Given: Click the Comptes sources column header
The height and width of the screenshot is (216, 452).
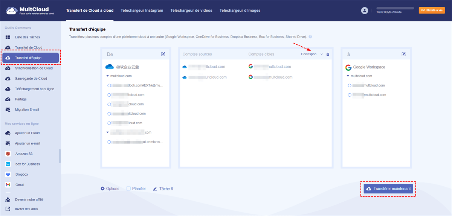Looking at the screenshot, I should tap(197, 54).
